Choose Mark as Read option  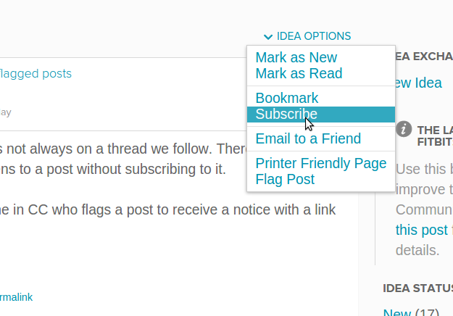299,73
